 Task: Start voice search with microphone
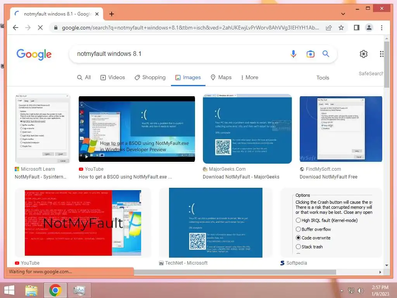pos(293,54)
